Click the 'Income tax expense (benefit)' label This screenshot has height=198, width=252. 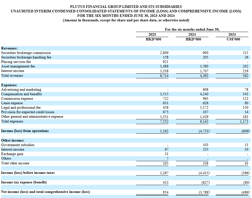(24, 182)
